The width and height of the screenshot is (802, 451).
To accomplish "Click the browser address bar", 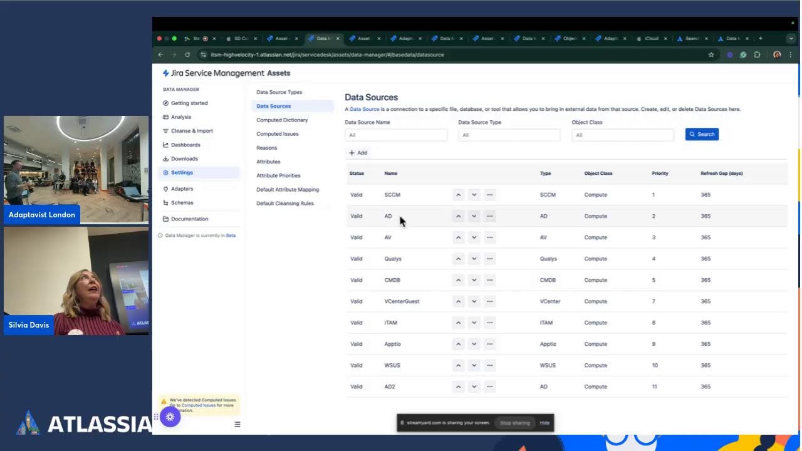I will click(451, 54).
